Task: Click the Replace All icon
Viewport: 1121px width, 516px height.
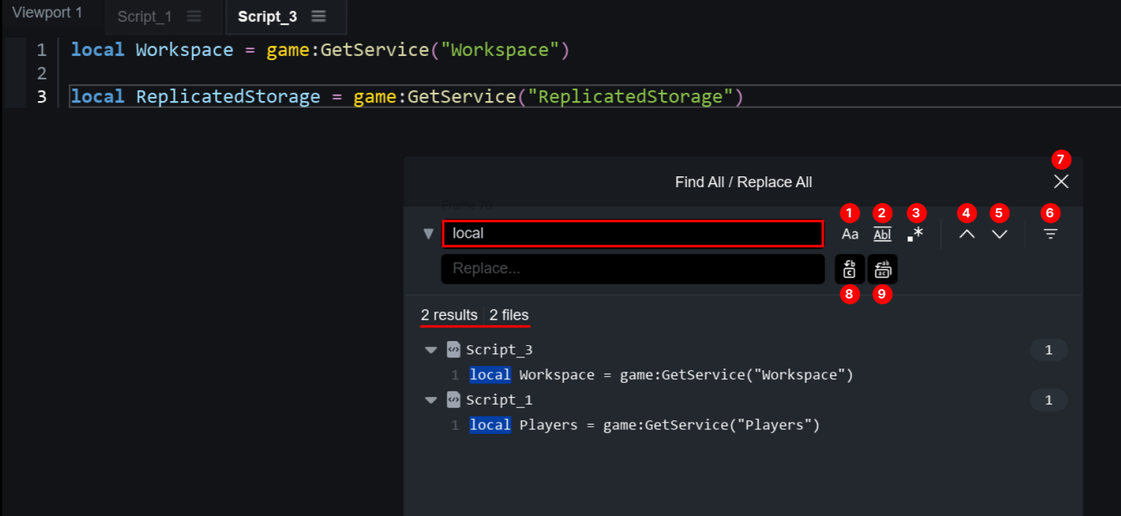Action: point(882,269)
